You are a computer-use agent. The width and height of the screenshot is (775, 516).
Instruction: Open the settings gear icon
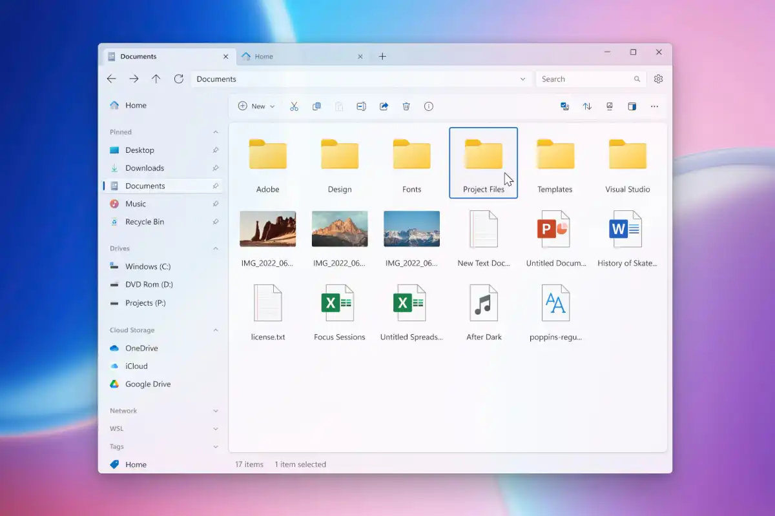point(658,79)
